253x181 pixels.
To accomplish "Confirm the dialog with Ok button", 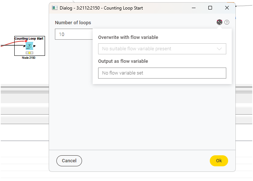I will coord(219,160).
